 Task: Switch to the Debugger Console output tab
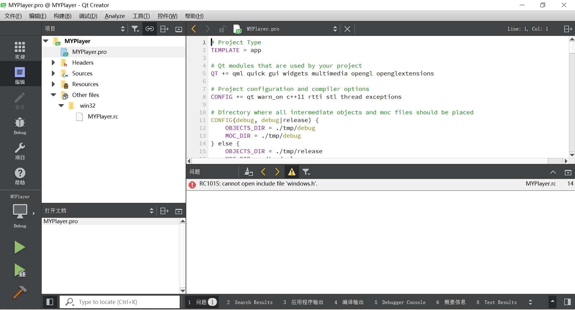tap(400, 302)
